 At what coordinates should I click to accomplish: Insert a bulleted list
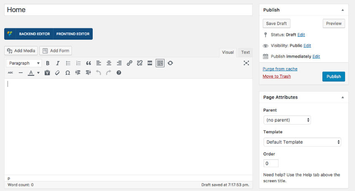(68, 63)
